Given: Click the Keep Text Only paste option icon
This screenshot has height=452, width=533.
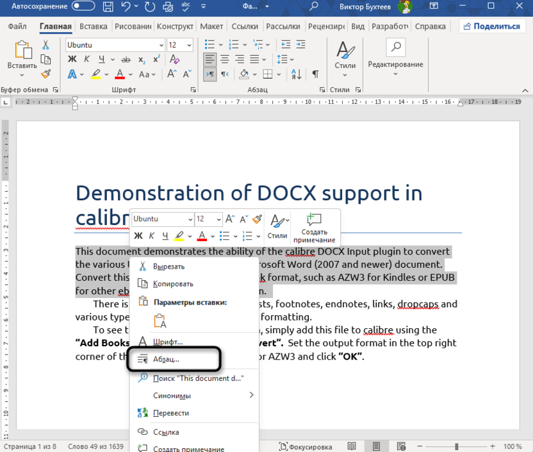Looking at the screenshot, I should (x=158, y=321).
